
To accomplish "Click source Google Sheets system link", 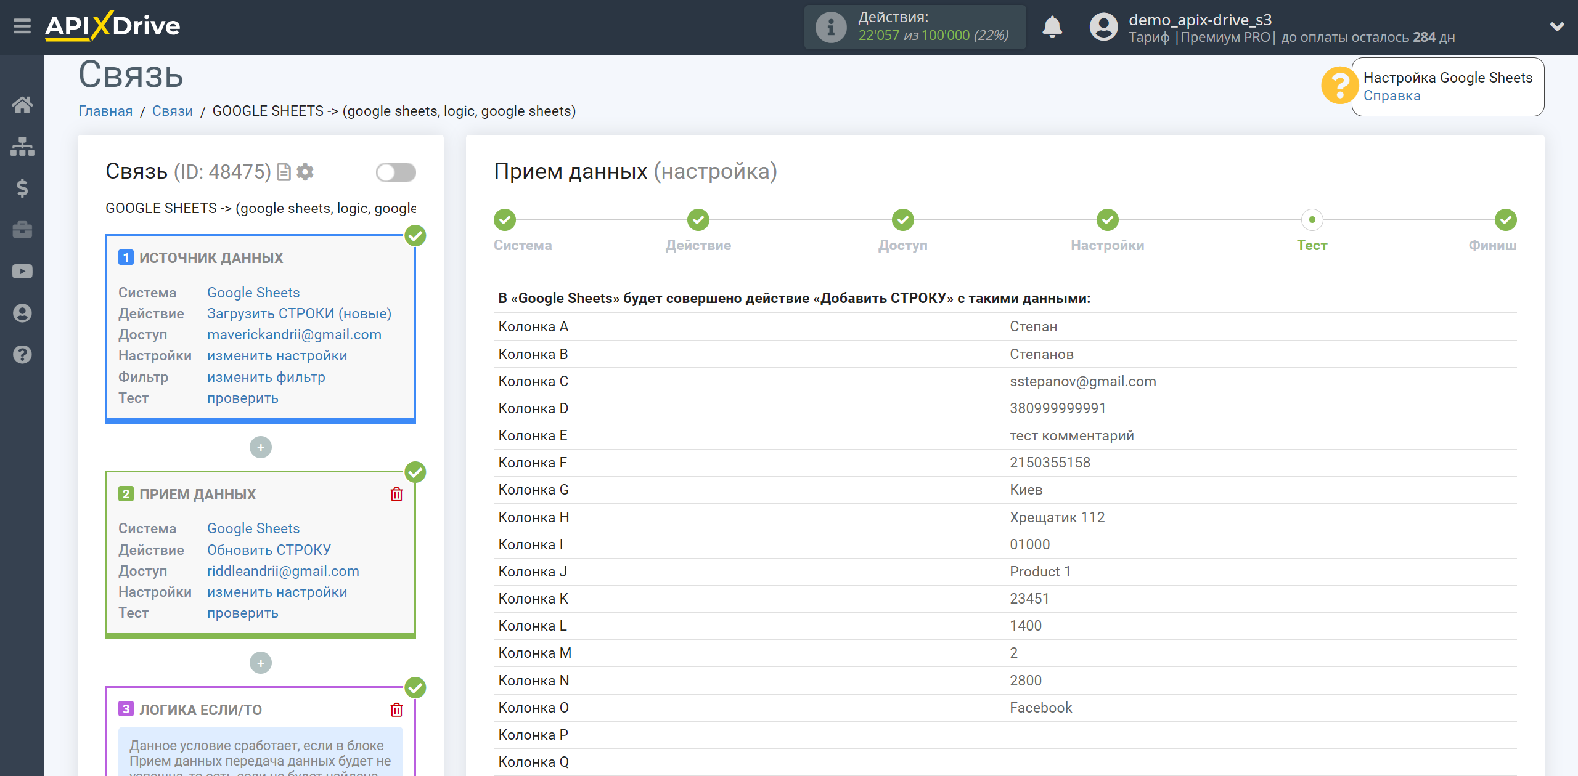I will (253, 293).
